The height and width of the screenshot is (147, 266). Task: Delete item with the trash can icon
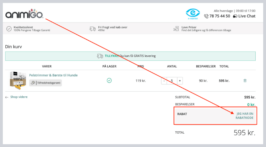245,81
